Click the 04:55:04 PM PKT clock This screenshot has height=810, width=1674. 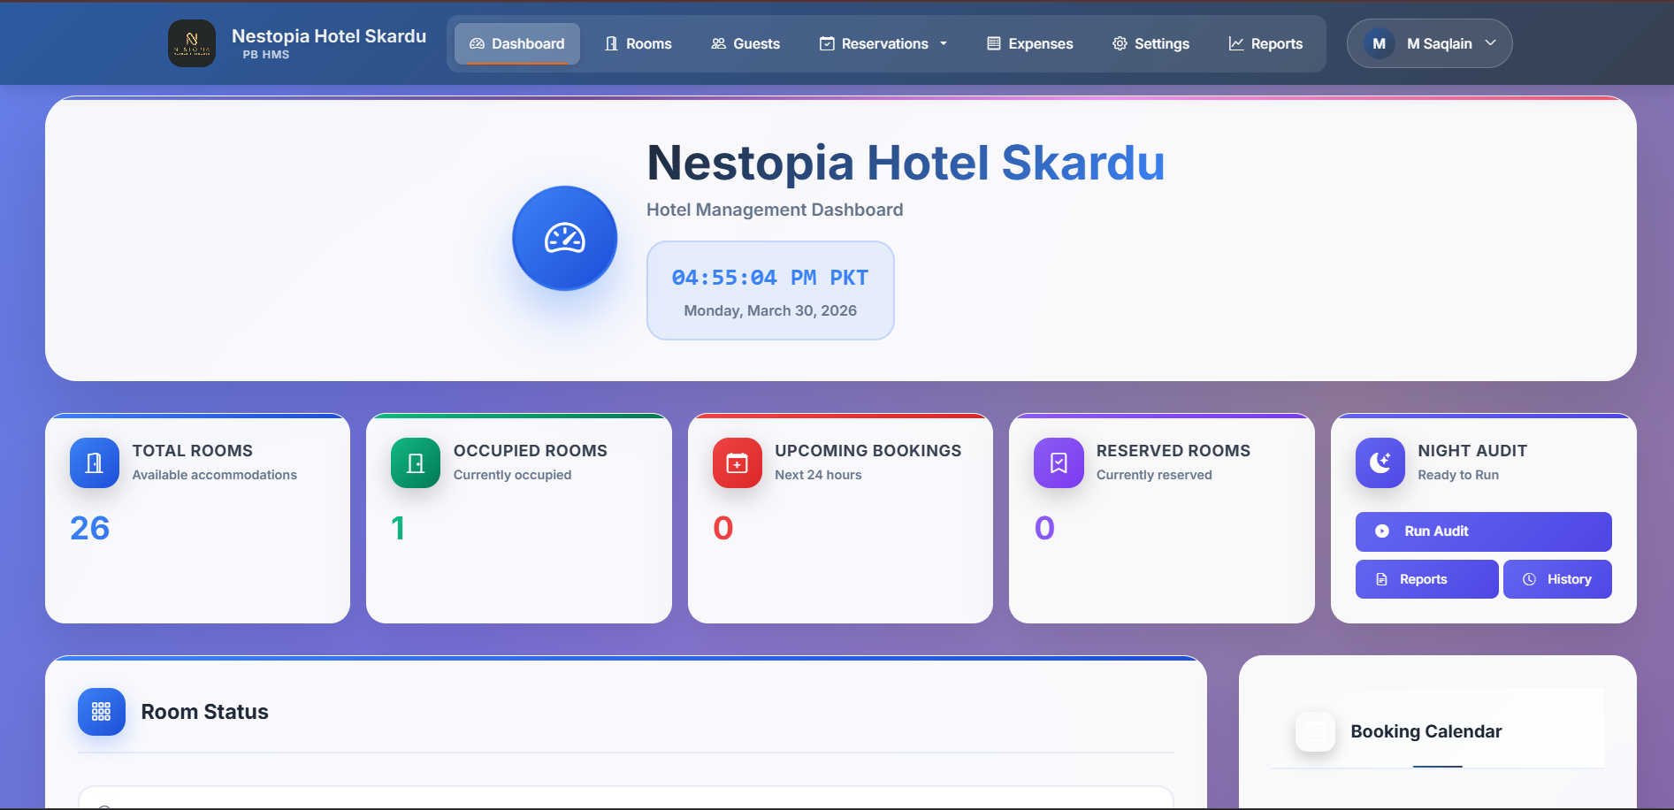point(769,278)
